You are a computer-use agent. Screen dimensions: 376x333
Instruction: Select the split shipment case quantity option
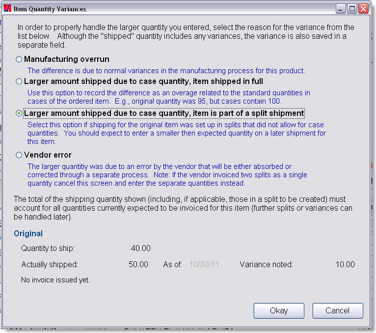[19, 113]
